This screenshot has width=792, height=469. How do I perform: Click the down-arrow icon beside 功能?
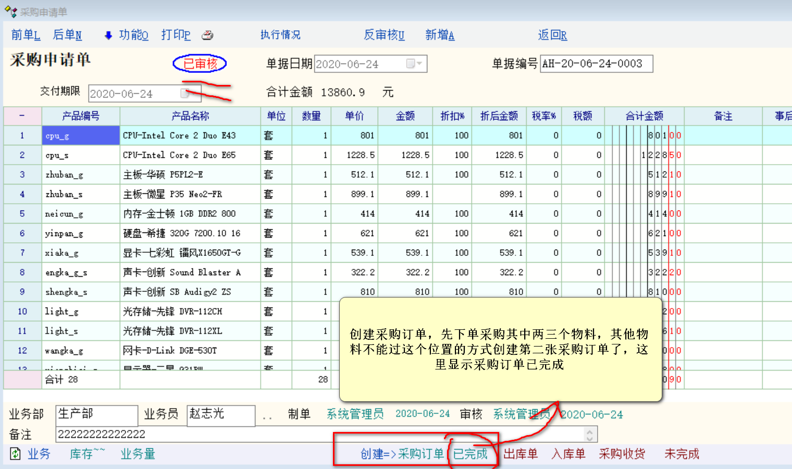108,35
